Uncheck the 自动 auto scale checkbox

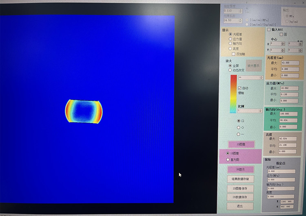click(x=240, y=88)
